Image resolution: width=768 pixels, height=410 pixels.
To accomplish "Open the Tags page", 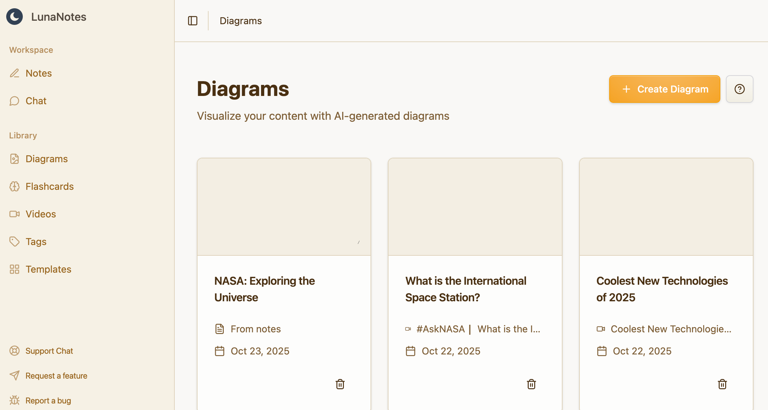I will pyautogui.click(x=36, y=242).
